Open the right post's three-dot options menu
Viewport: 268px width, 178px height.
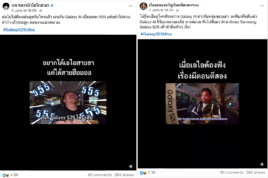coord(262,6)
